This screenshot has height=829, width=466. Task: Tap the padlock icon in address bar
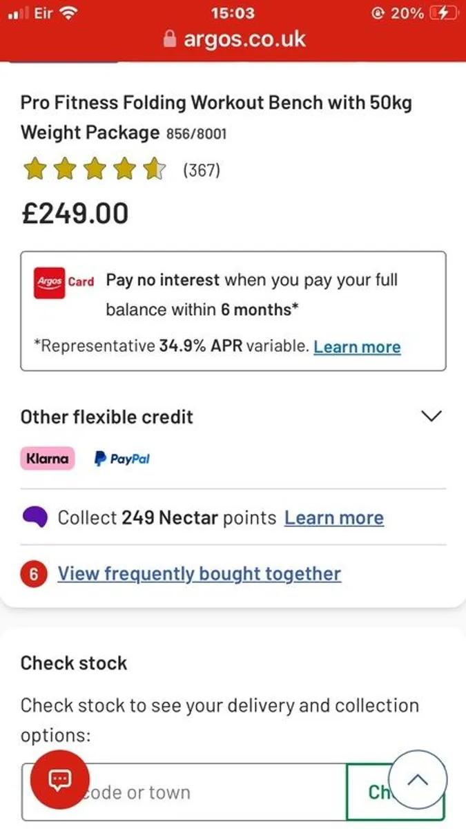pos(170,39)
